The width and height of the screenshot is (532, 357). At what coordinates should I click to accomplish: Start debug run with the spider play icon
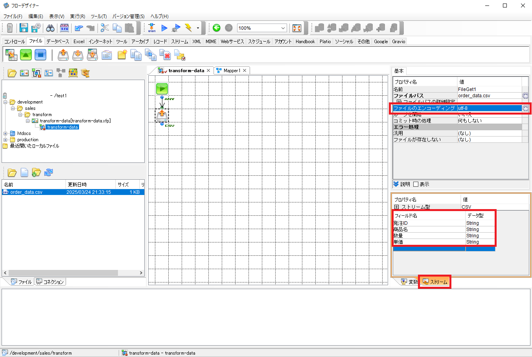pyautogui.click(x=176, y=28)
